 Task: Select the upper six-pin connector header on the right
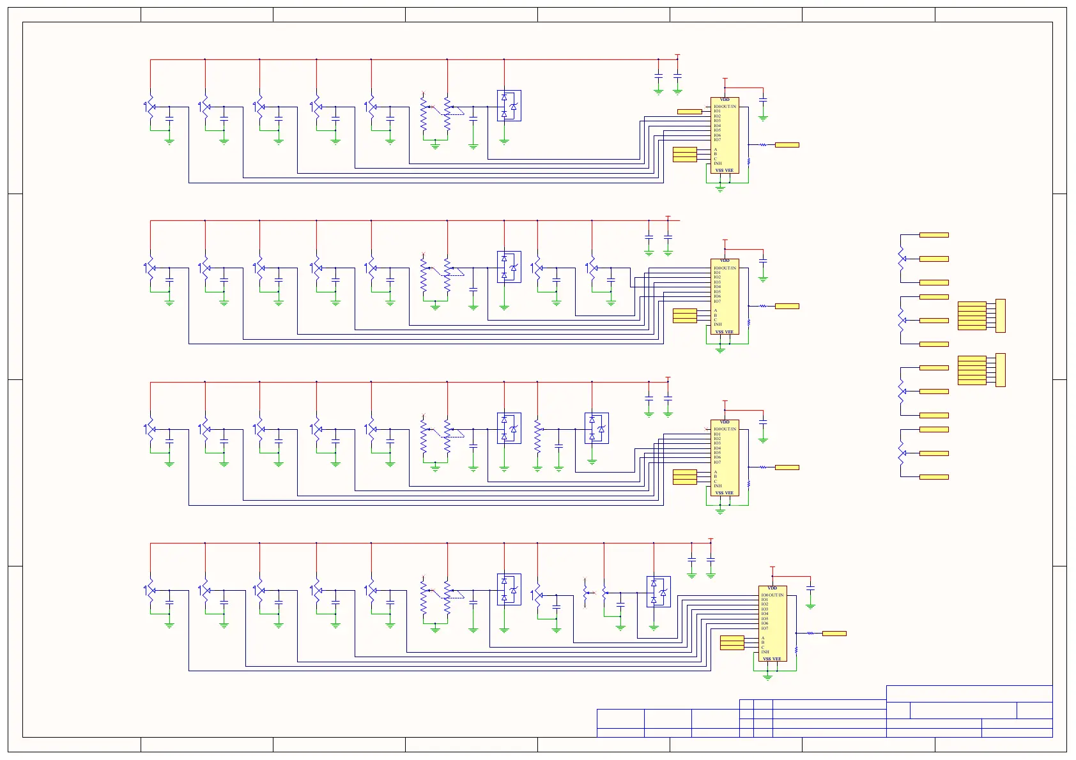click(1001, 315)
